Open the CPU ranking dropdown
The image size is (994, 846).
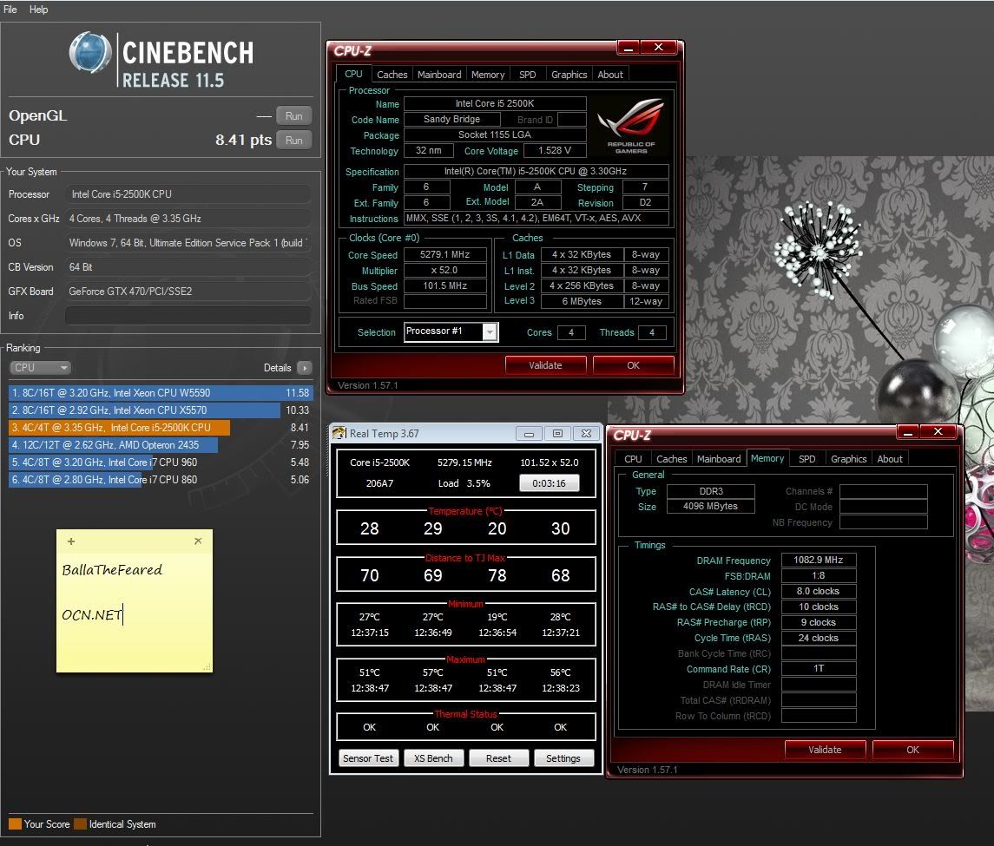(x=40, y=368)
